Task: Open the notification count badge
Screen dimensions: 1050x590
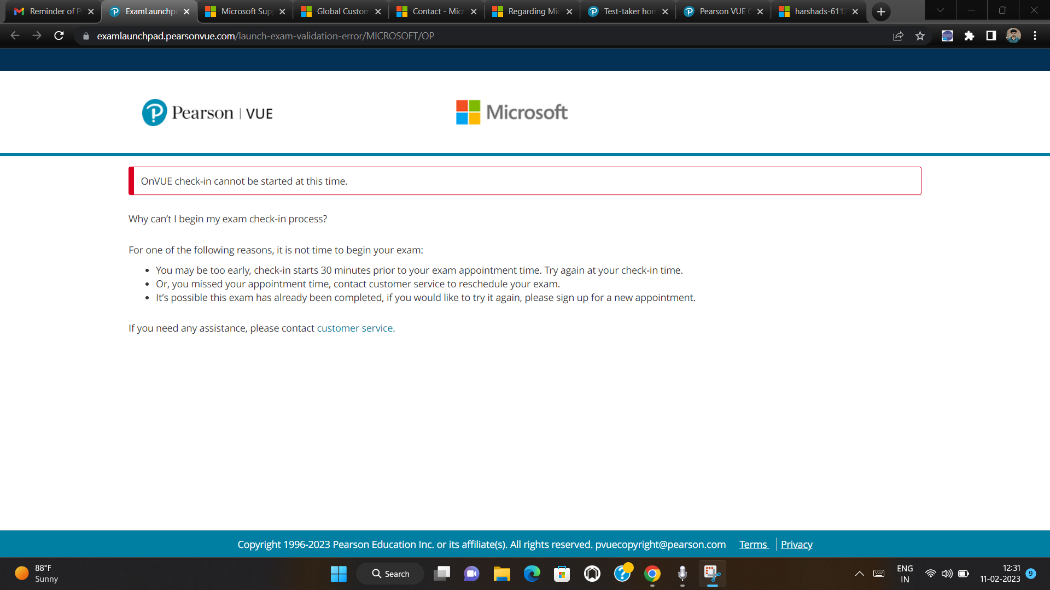Action: click(1031, 574)
